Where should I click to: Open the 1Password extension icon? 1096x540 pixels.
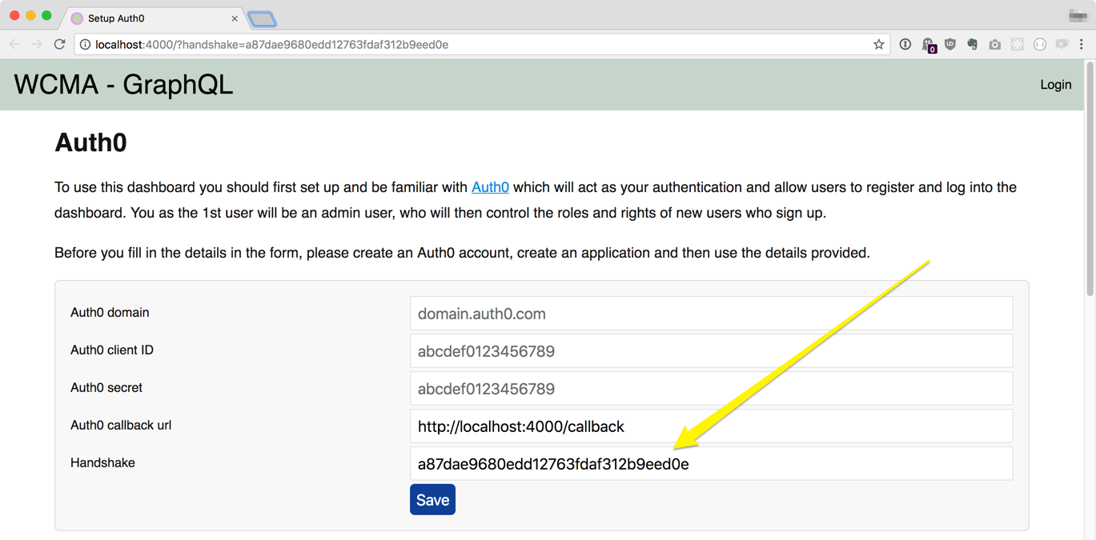905,45
